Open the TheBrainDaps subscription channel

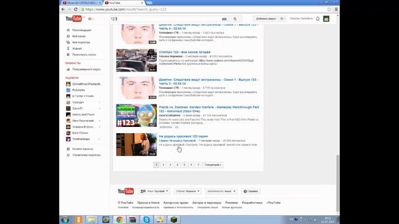tap(81, 139)
